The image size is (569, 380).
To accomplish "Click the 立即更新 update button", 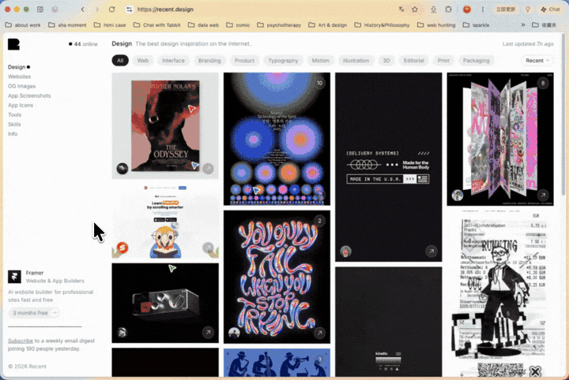I will (x=506, y=9).
